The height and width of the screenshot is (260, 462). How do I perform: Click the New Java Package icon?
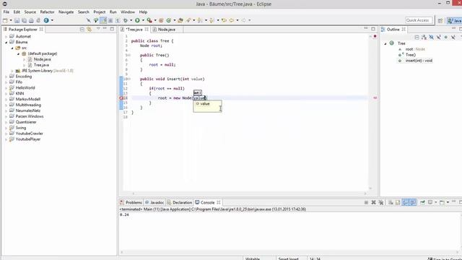point(161,20)
